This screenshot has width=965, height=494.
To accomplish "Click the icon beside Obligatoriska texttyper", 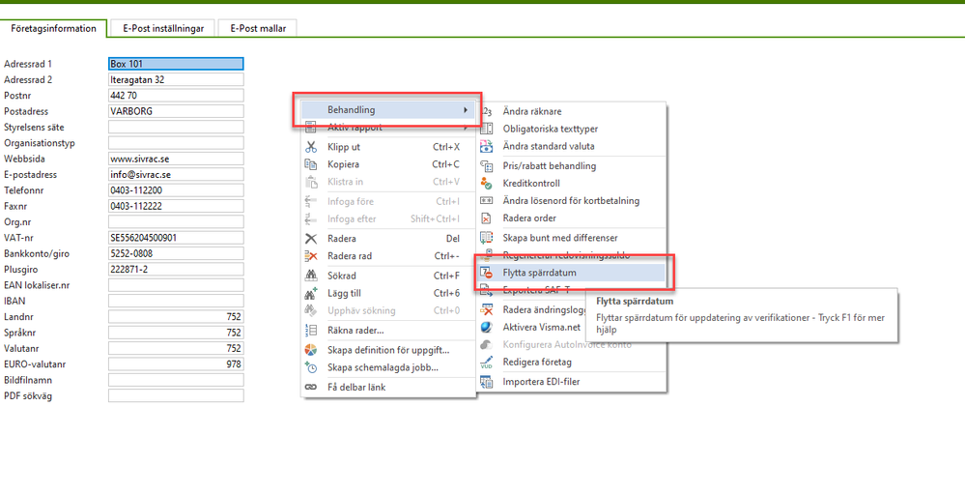I will click(x=487, y=129).
